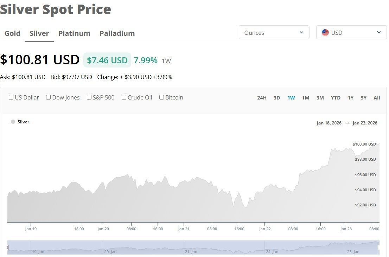Viewport: 389px width, 257px height.
Task: Click the right range navigator handle
Action: (x=379, y=247)
